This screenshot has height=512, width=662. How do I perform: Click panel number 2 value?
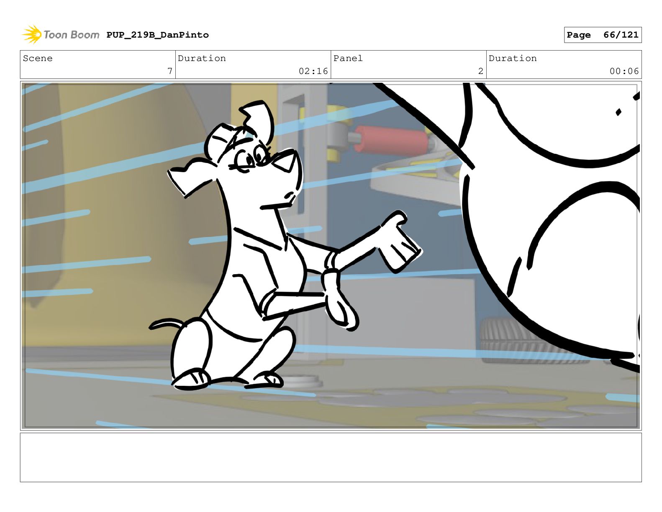point(481,71)
